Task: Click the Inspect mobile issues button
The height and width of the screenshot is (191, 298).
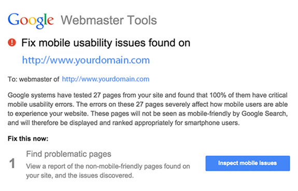Action: [248, 163]
